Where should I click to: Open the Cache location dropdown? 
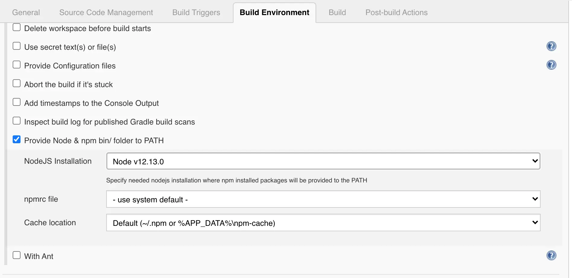point(323,223)
